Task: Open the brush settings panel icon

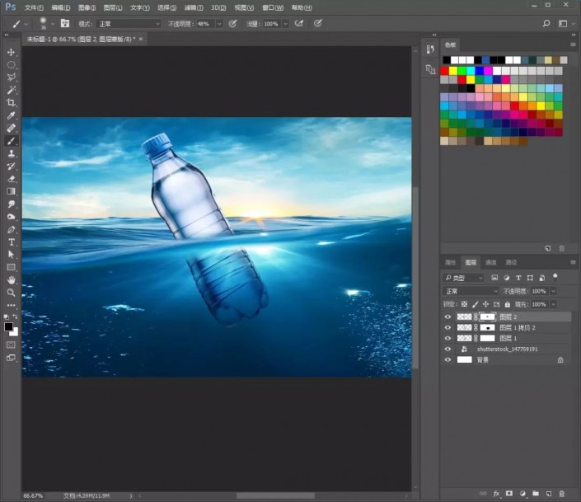Action: point(65,23)
